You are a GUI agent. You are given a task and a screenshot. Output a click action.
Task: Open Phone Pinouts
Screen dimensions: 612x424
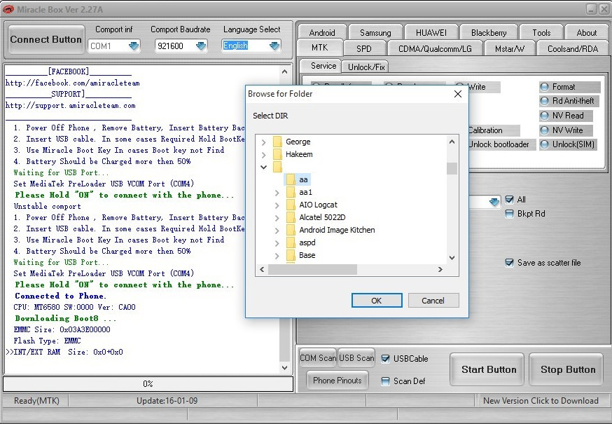(x=338, y=381)
